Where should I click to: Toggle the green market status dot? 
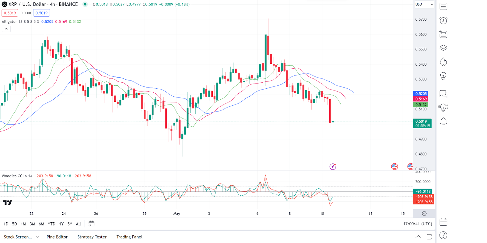(85, 4)
